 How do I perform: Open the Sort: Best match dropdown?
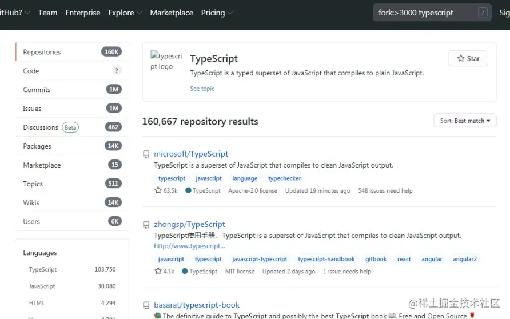tap(465, 121)
